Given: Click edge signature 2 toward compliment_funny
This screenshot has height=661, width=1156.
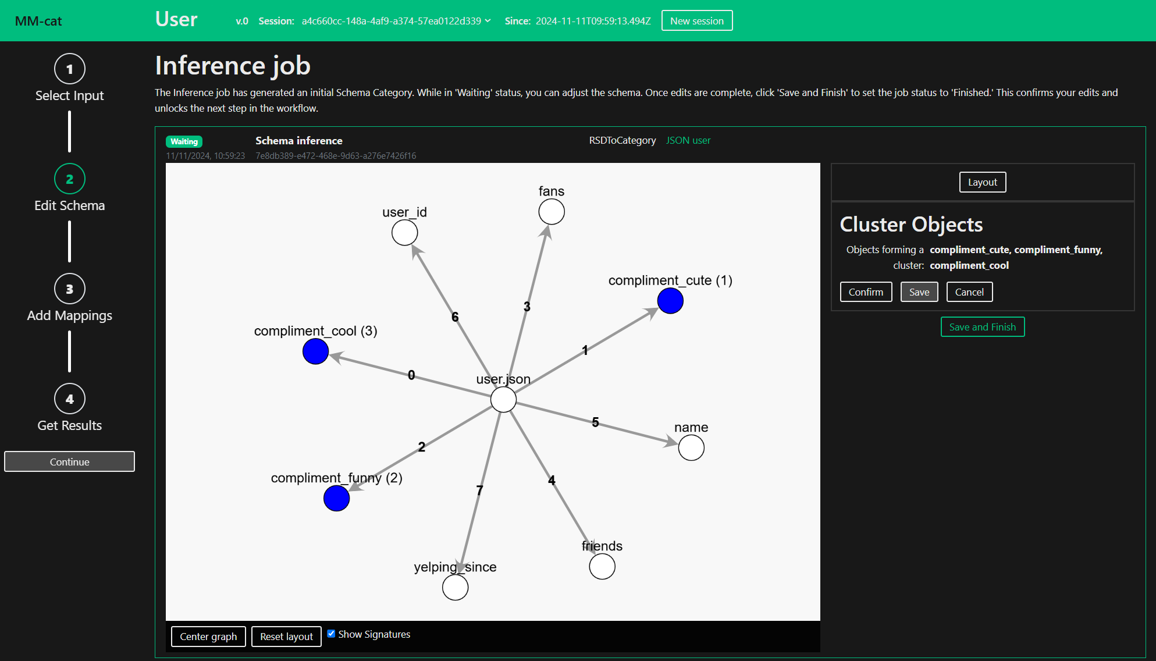Looking at the screenshot, I should 422,447.
